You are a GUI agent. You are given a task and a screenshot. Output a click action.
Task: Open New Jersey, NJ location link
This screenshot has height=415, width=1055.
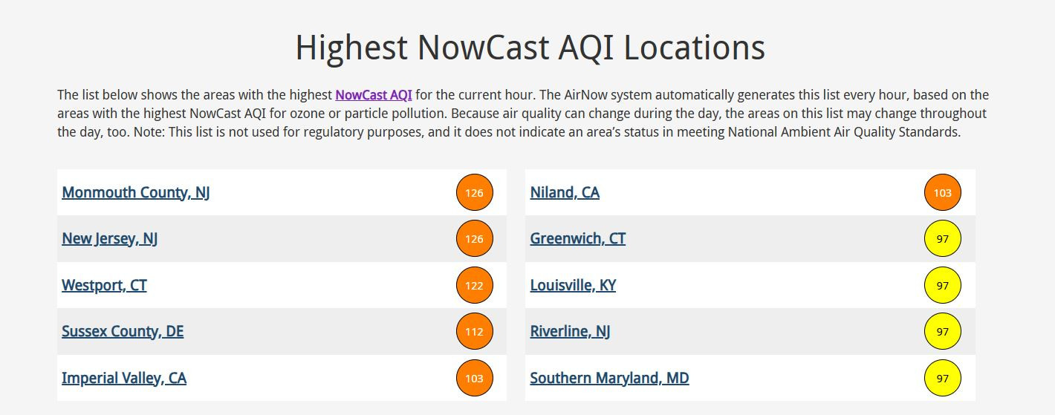click(x=110, y=239)
